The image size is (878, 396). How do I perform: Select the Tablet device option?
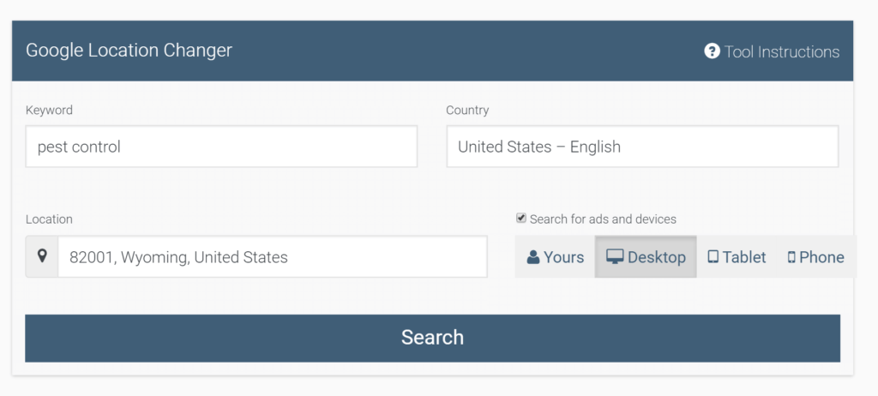(737, 256)
